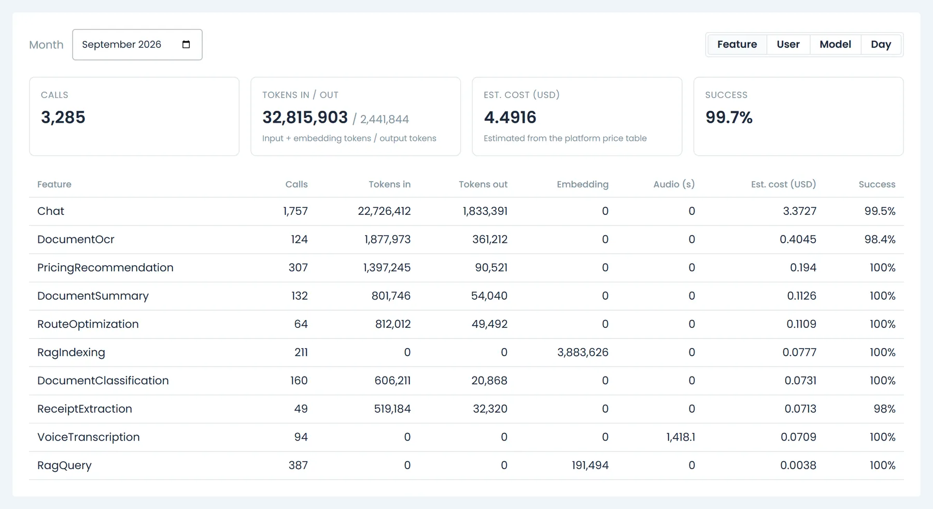
Task: Select RagIndexing embedding value 3,883,626
Action: tap(583, 353)
